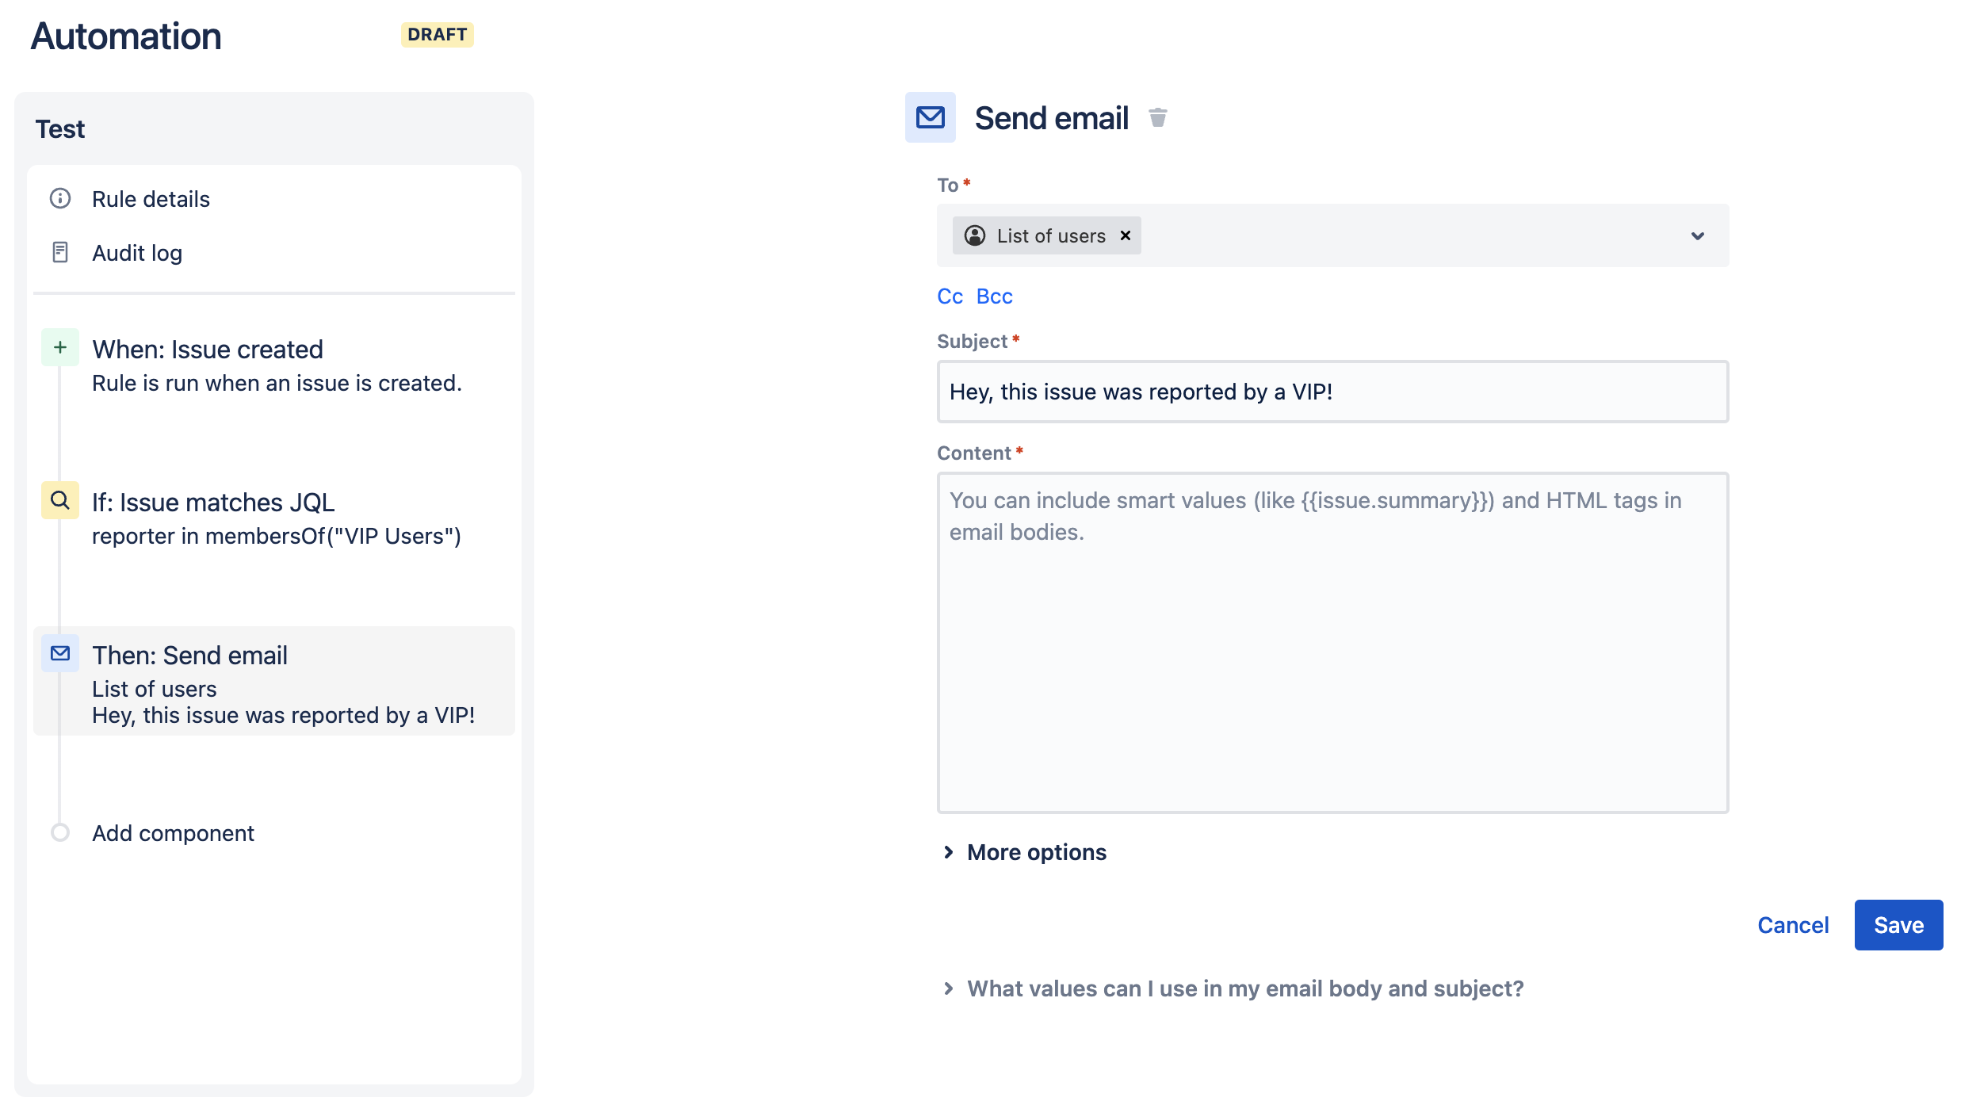The width and height of the screenshot is (1980, 1105).
Task: Select the If: Issue matches JQL condition
Action: 213,501
